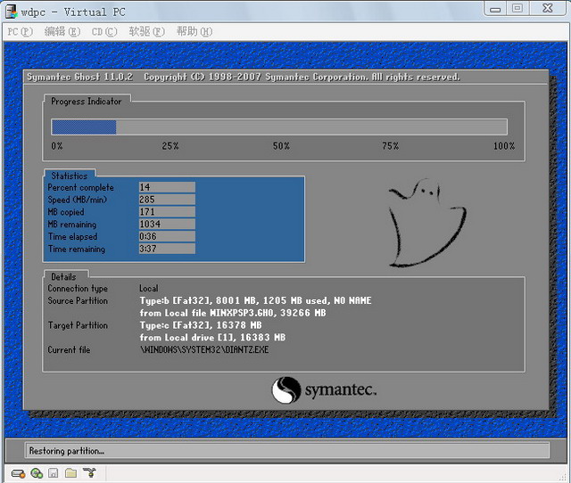Click the Type:b [Fat32] 8001 MB source line
The width and height of the screenshot is (571, 483).
click(256, 301)
